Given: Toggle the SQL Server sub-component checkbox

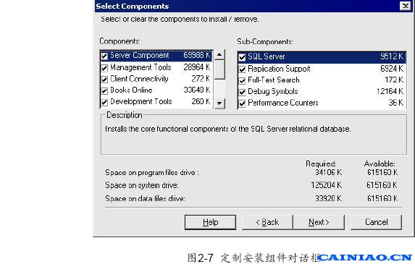Looking at the screenshot, I should pos(242,57).
